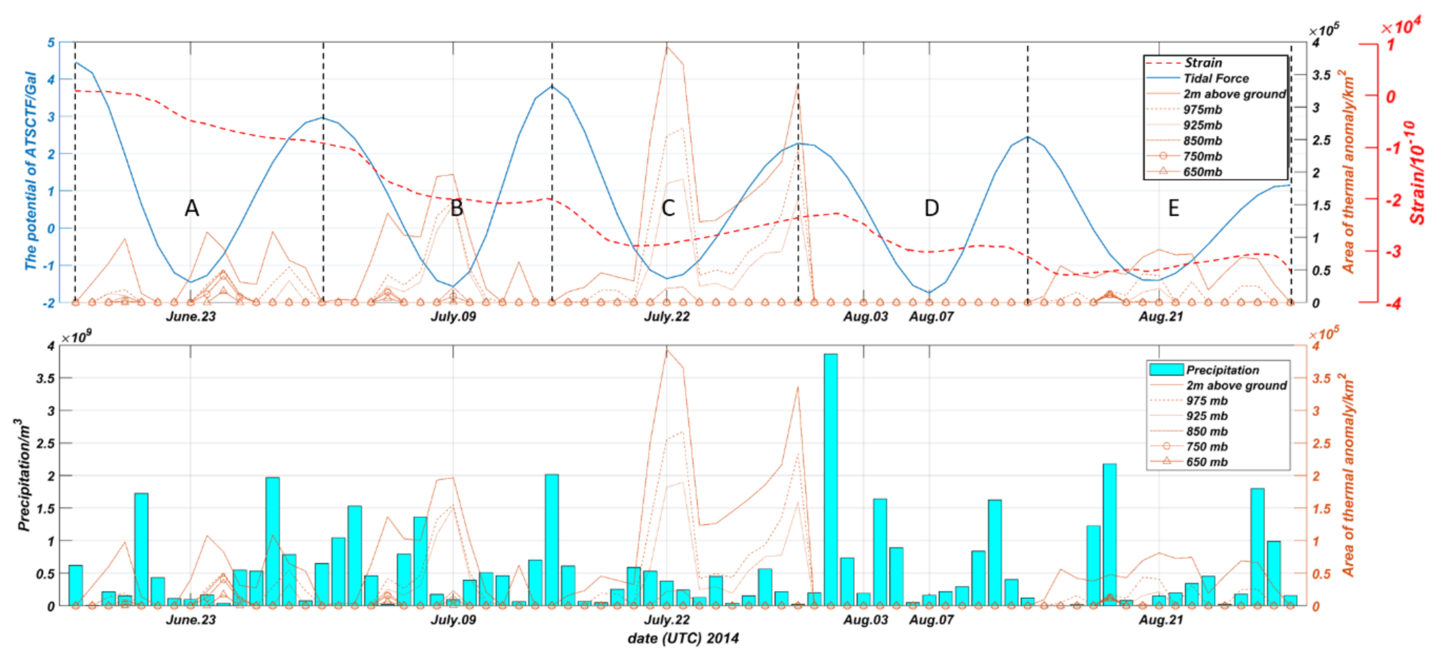The image size is (1446, 655).
Task: Click the date (UTC) 2014 axis title
Action: tap(682, 638)
